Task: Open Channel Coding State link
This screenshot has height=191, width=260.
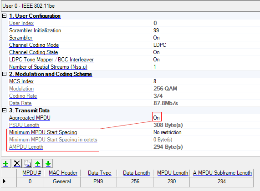Action: (34, 52)
